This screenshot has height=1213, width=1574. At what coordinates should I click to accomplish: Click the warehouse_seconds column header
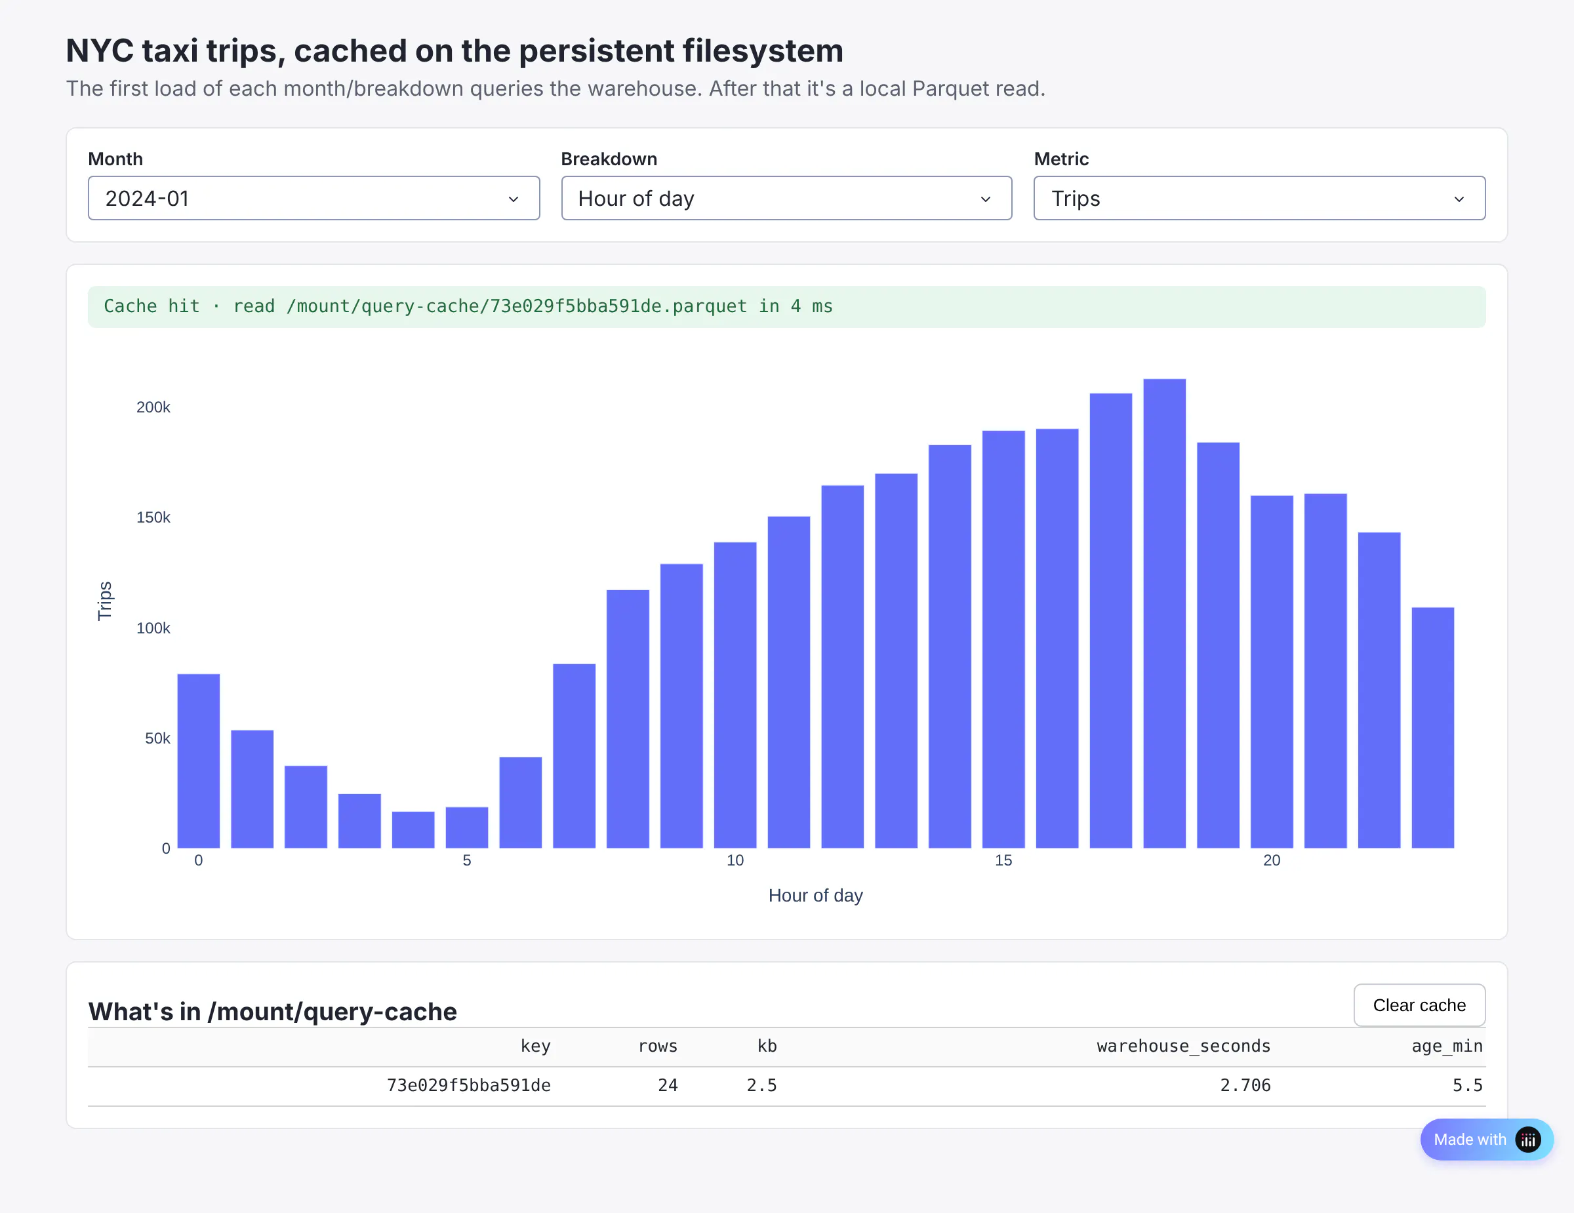coord(1183,1046)
